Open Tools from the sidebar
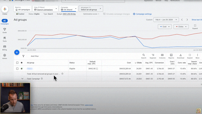 pyautogui.click(x=5, y=39)
